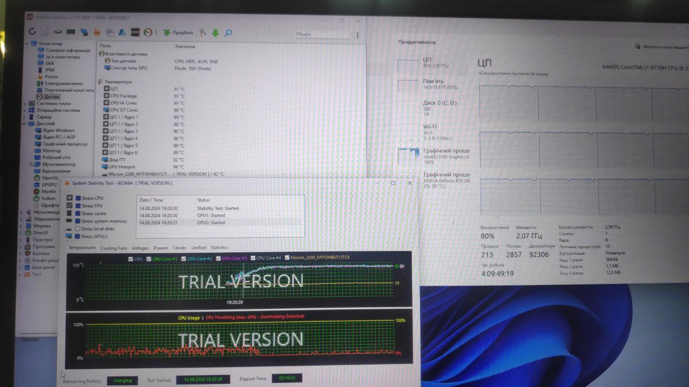Toggle the Stress system memory checkbox
Image resolution: width=689 pixels, height=387 pixels.
click(79, 221)
